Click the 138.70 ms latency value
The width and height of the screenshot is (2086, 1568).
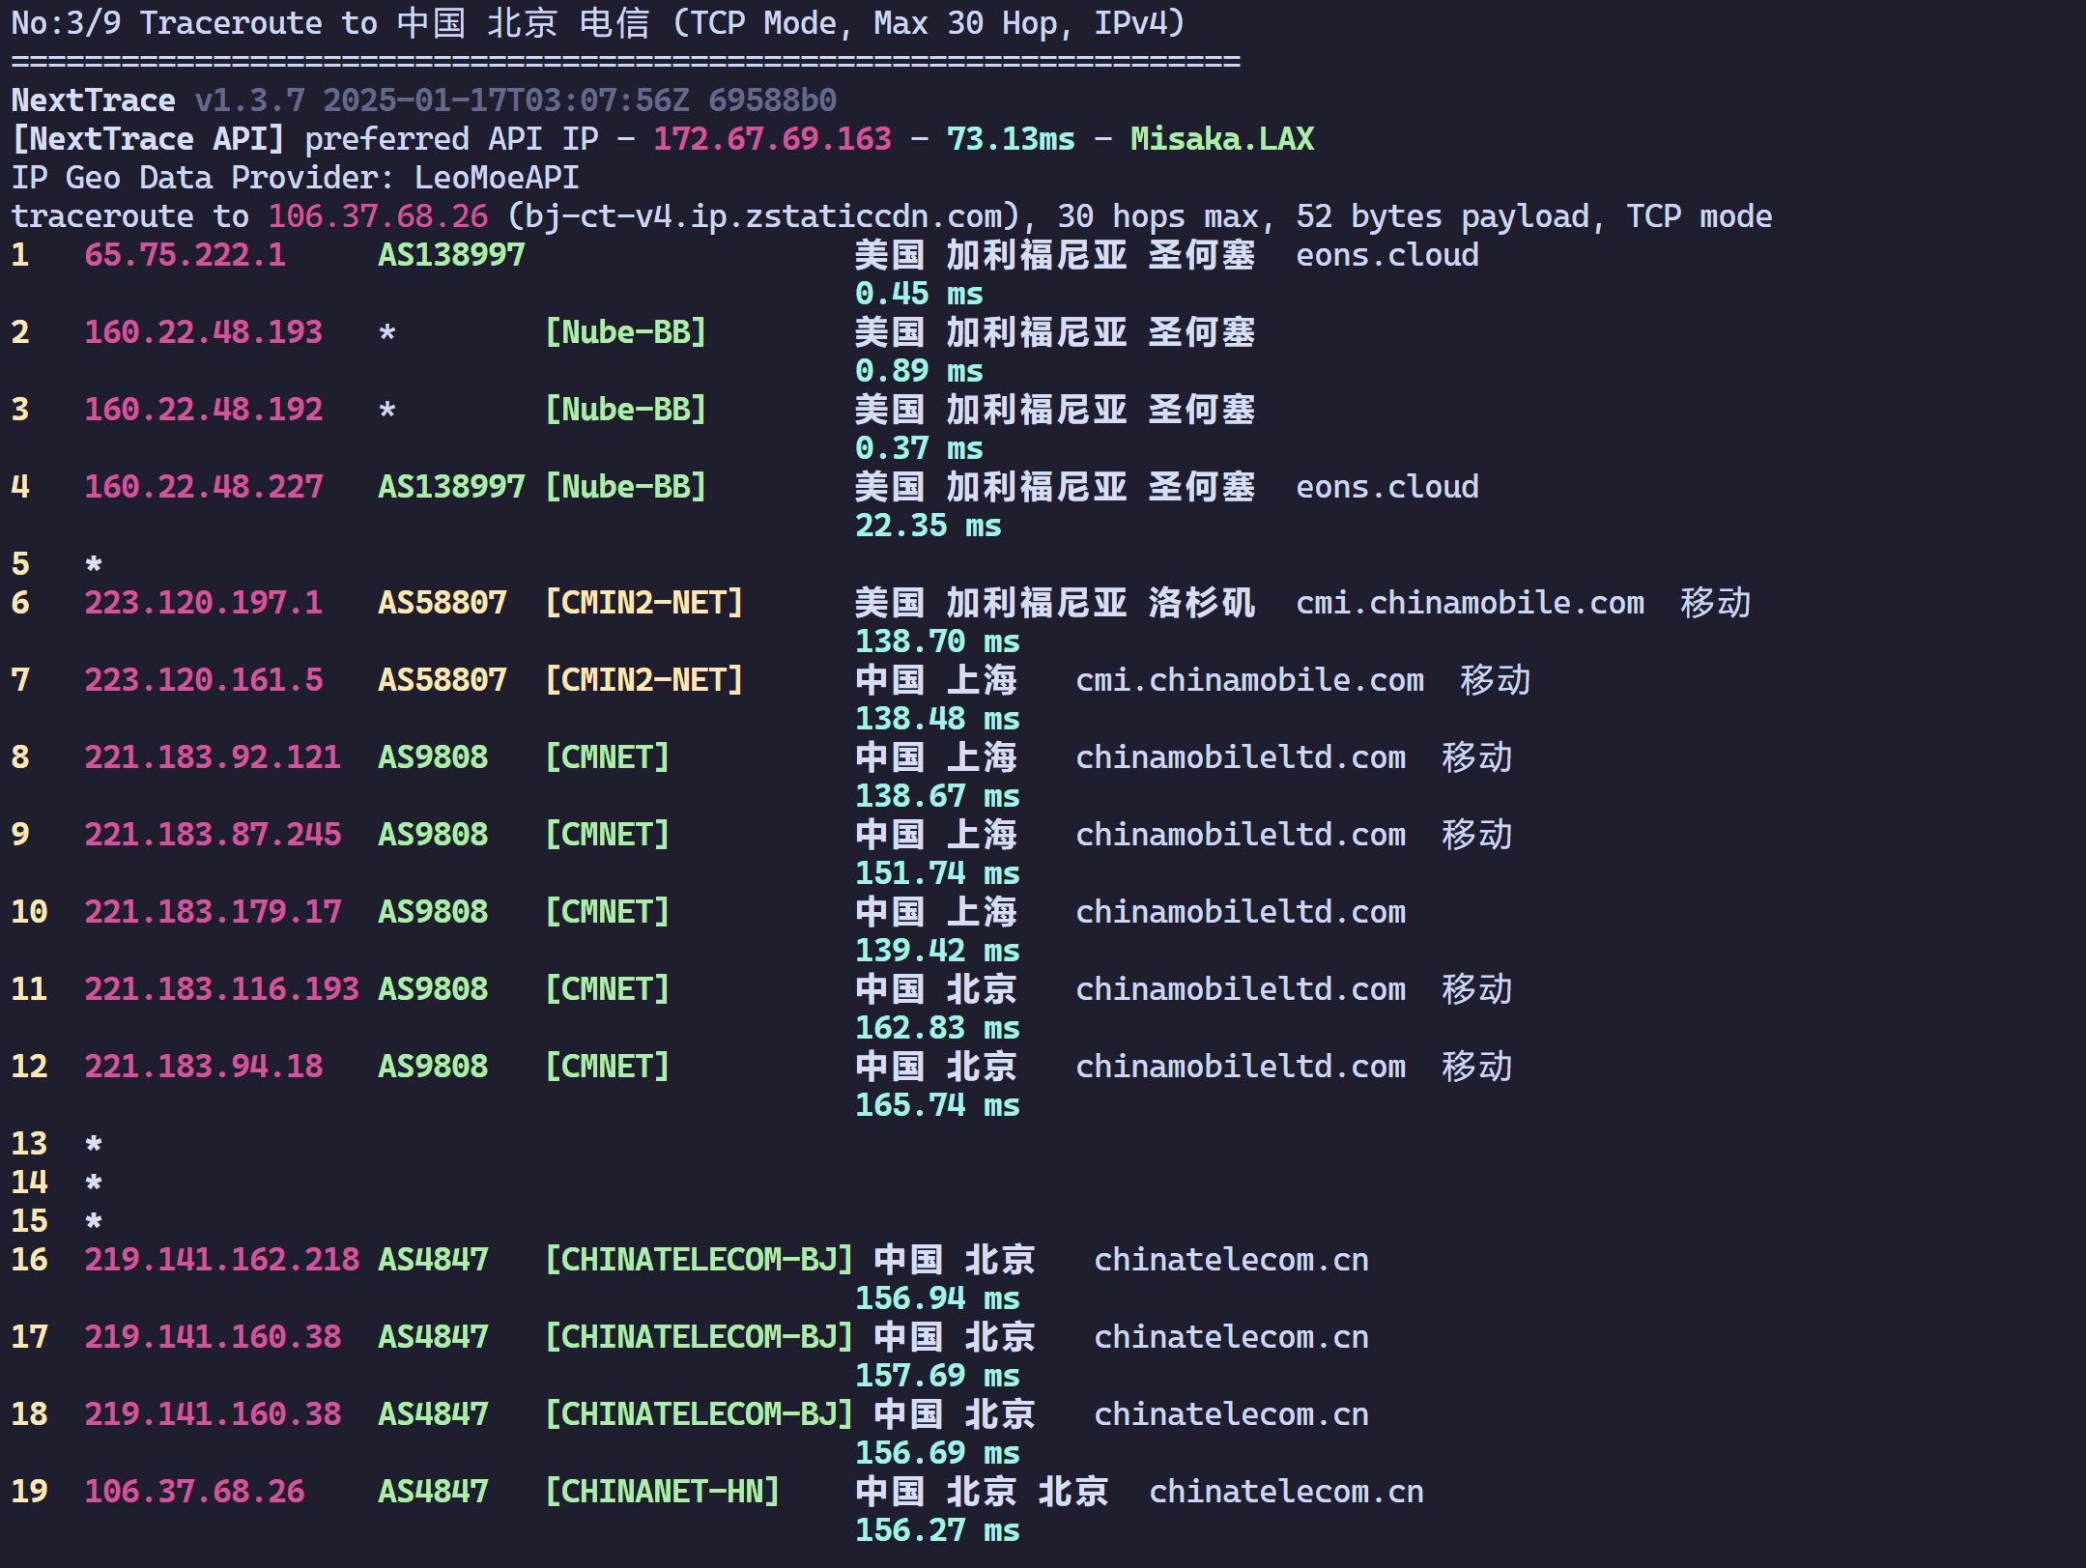pos(937,641)
